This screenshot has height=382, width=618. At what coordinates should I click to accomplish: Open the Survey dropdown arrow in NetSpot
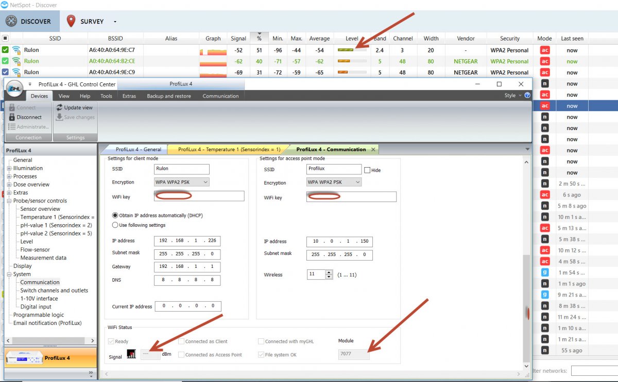click(x=115, y=22)
